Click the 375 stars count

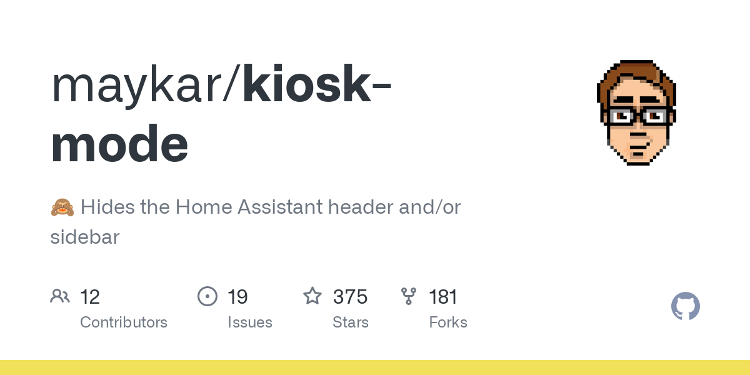point(350,296)
